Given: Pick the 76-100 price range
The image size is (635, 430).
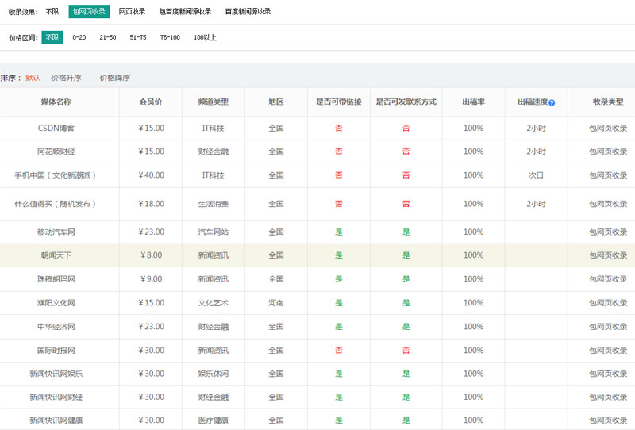Looking at the screenshot, I should coord(170,37).
